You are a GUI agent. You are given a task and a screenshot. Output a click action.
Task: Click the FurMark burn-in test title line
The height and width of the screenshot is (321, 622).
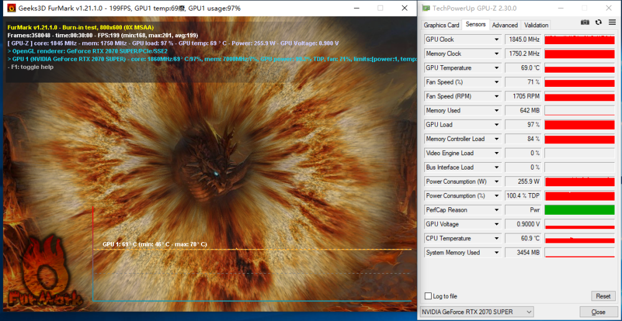[x=80, y=27]
